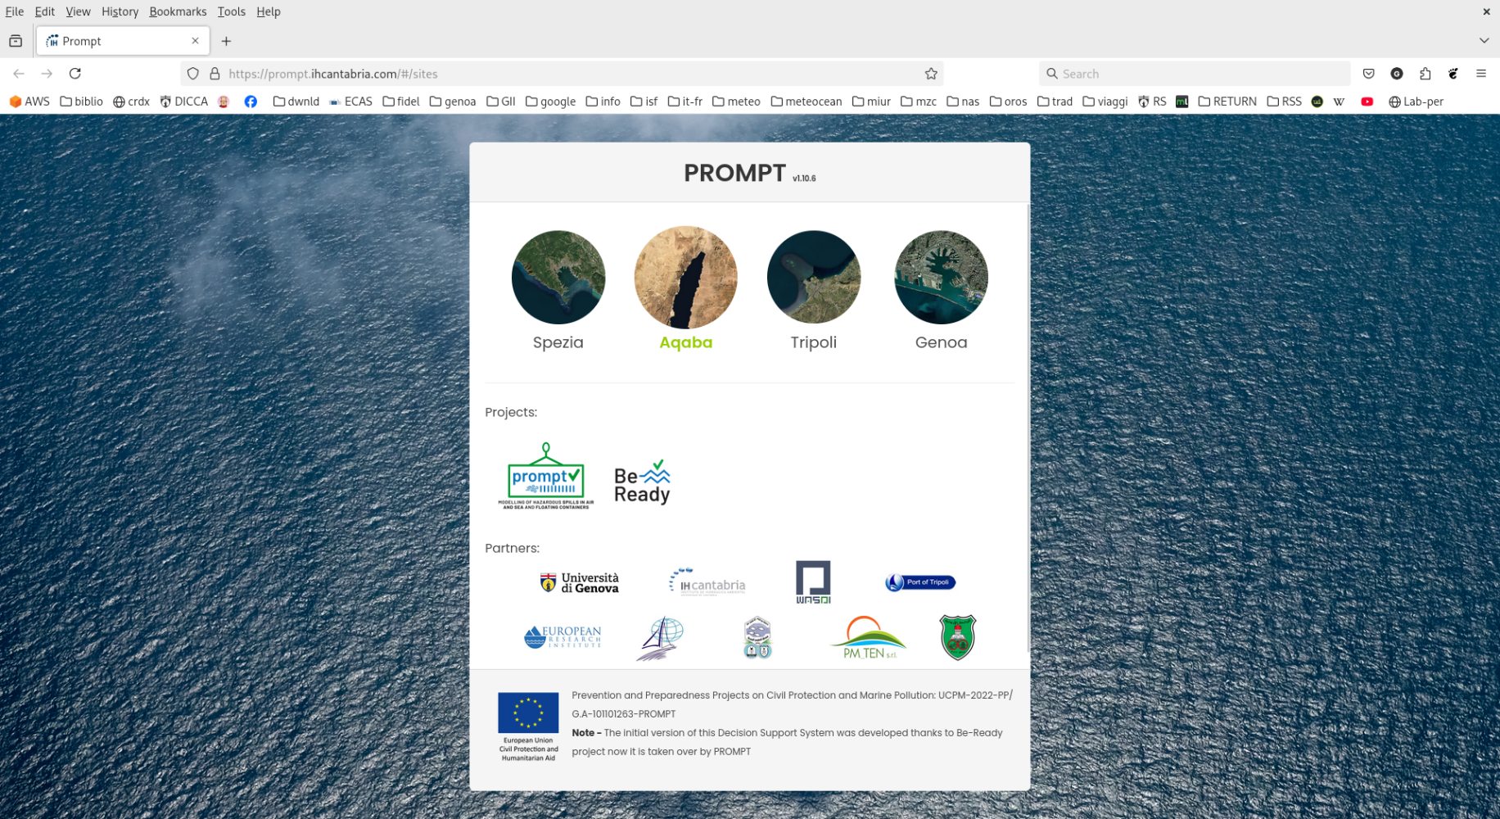Click the Università di Genova crest

578,581
